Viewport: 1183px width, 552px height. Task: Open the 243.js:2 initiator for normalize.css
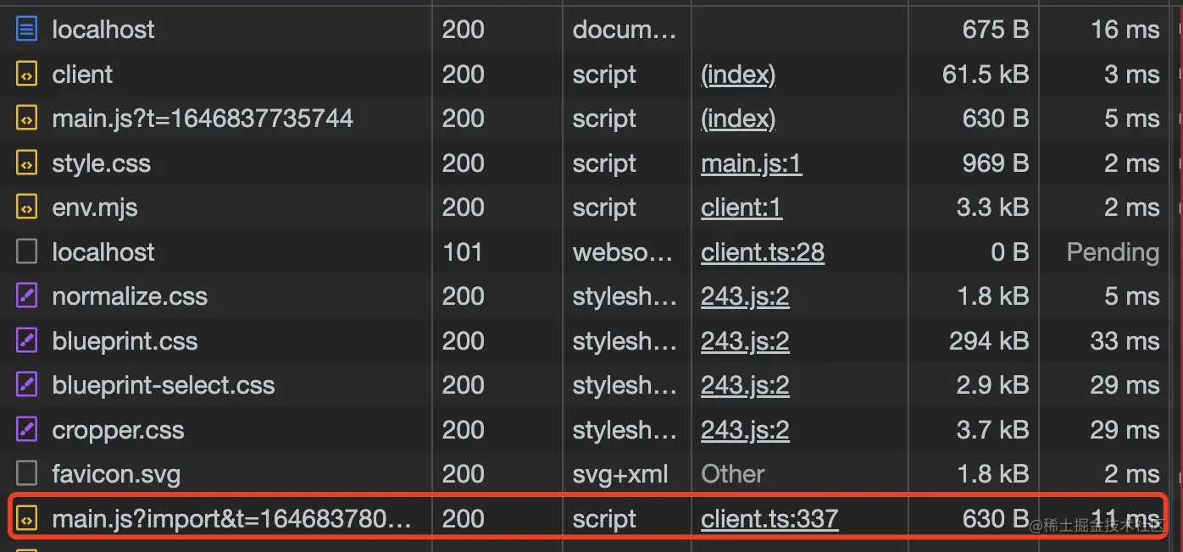745,296
